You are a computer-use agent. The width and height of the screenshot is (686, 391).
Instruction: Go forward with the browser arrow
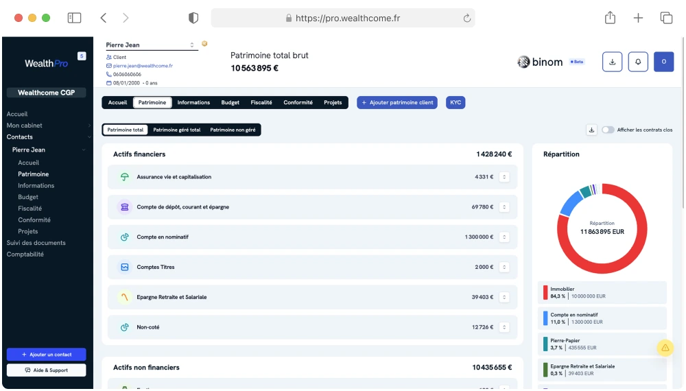[x=126, y=18]
